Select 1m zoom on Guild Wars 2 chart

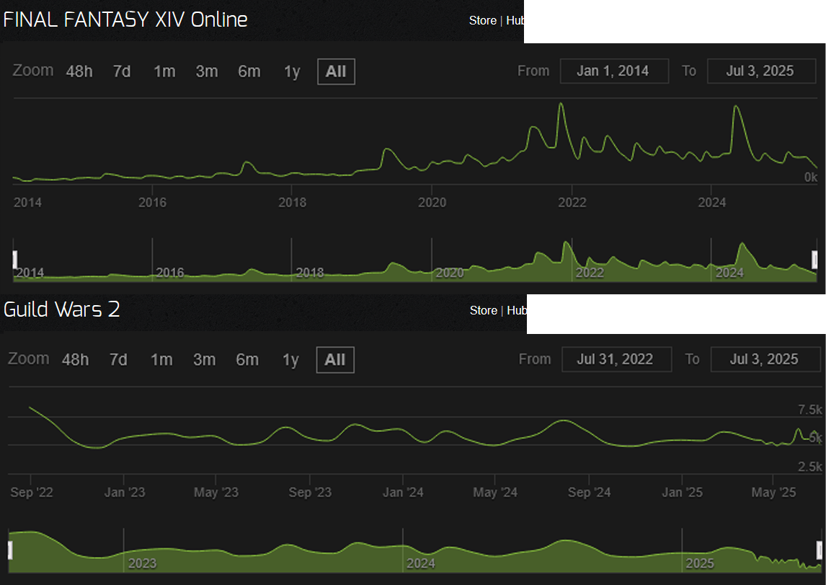click(161, 359)
